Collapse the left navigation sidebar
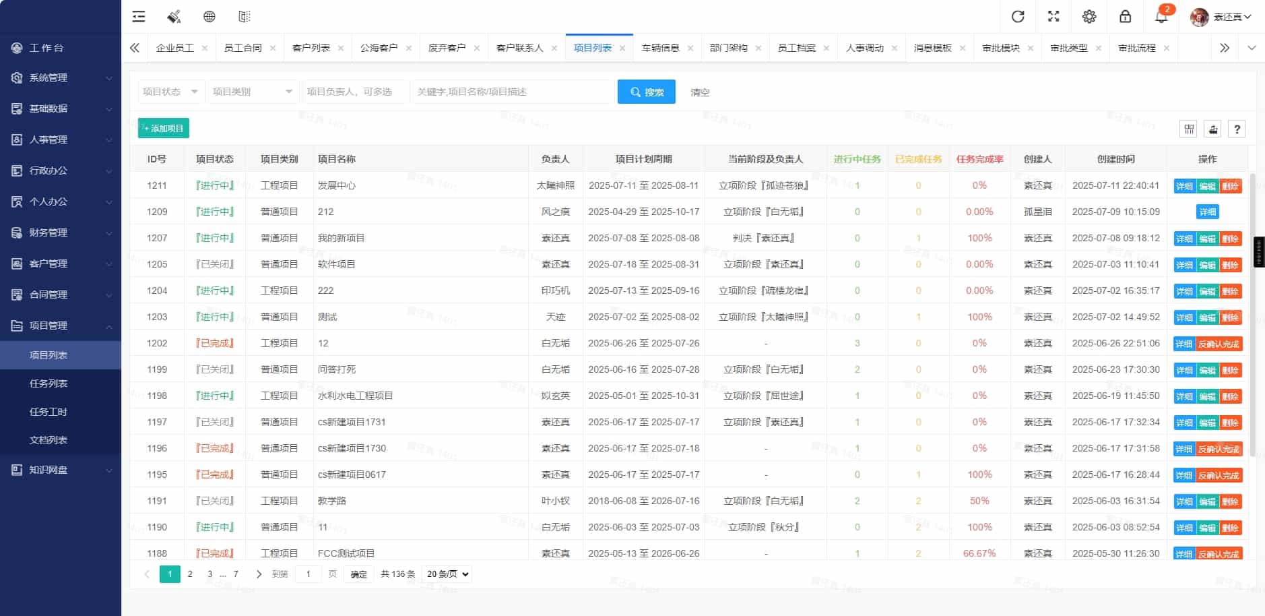 (138, 16)
